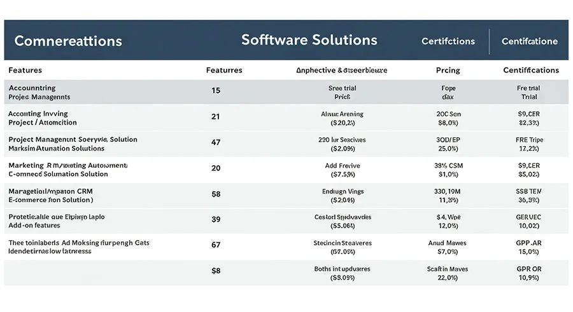Select the 'Add Frevive' cell
573x312 pixels.
coord(343,166)
